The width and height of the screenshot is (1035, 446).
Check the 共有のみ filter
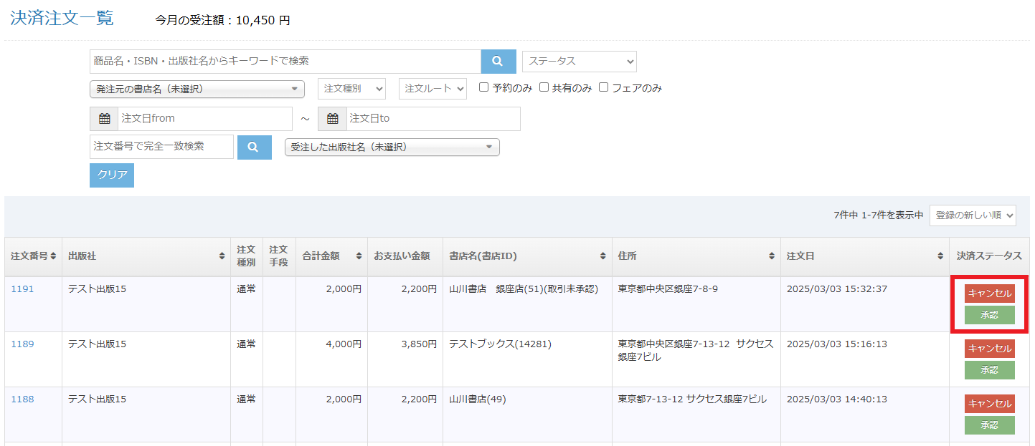[544, 87]
